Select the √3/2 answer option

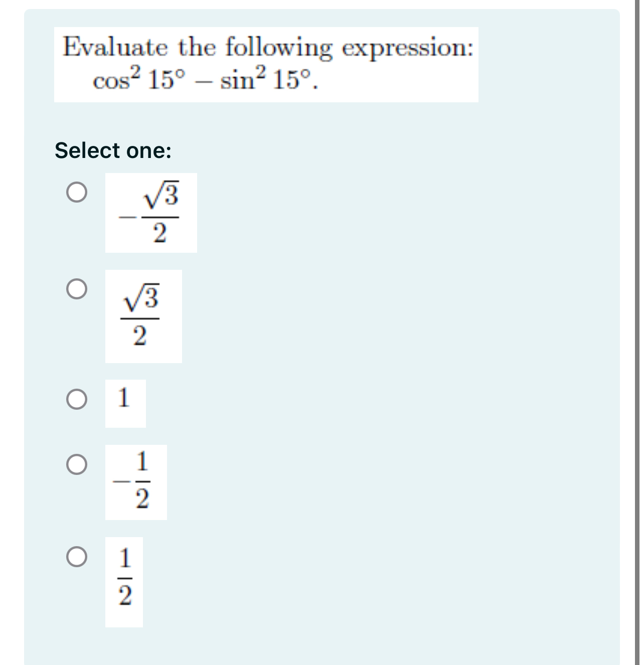(78, 288)
